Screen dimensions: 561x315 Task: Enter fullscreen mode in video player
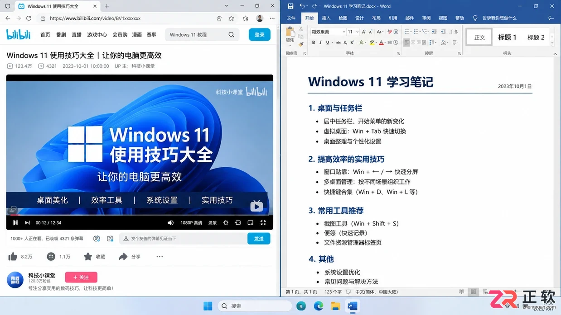263,223
